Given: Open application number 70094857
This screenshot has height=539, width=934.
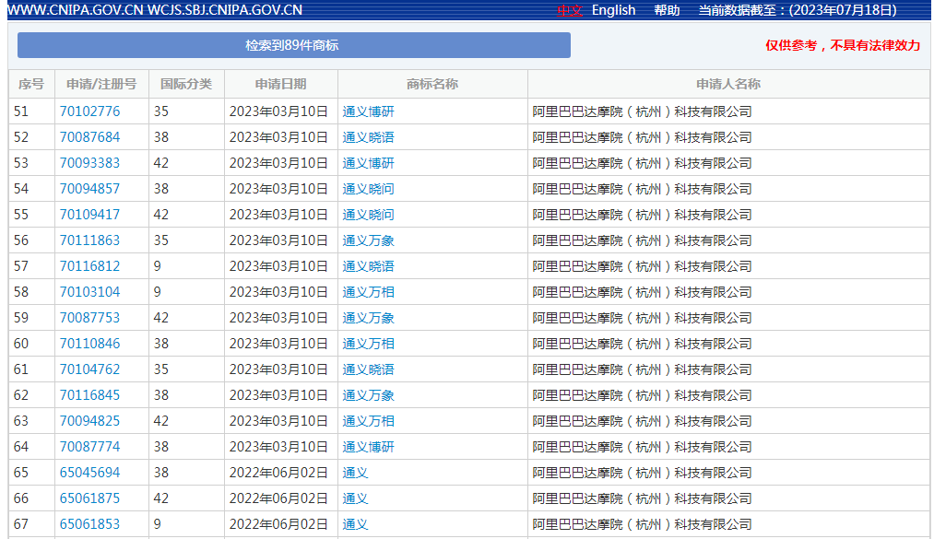Looking at the screenshot, I should pyautogui.click(x=89, y=189).
